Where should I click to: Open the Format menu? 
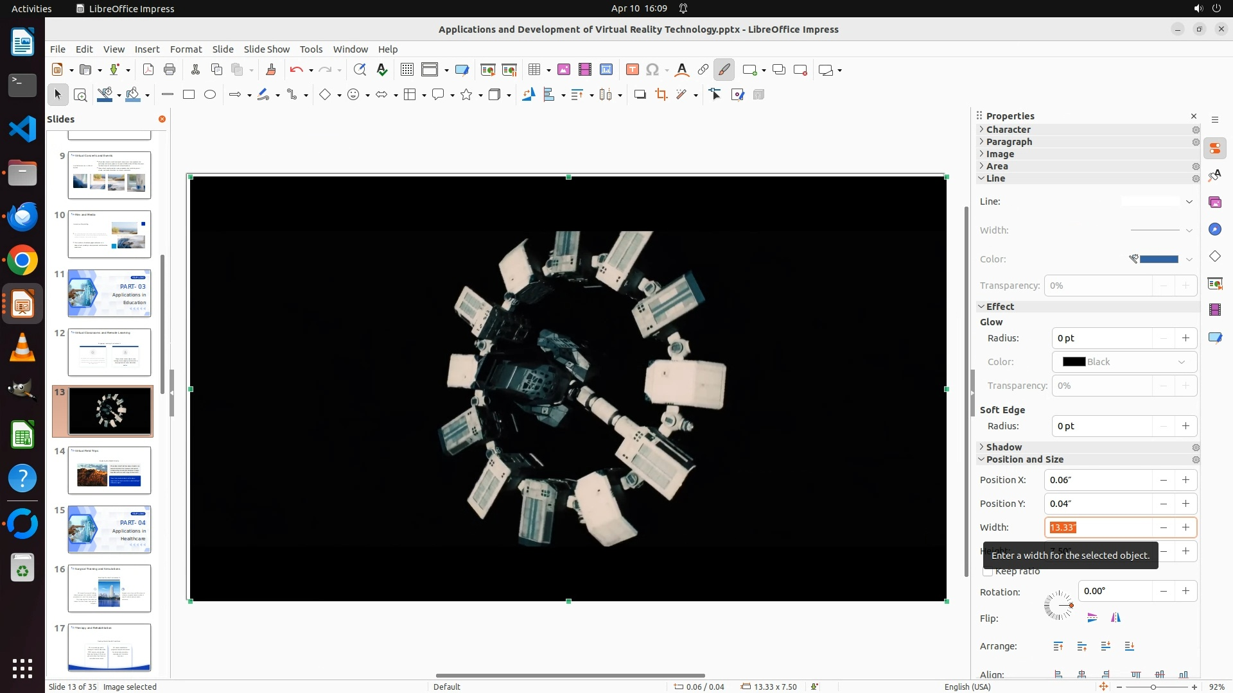pos(186,49)
